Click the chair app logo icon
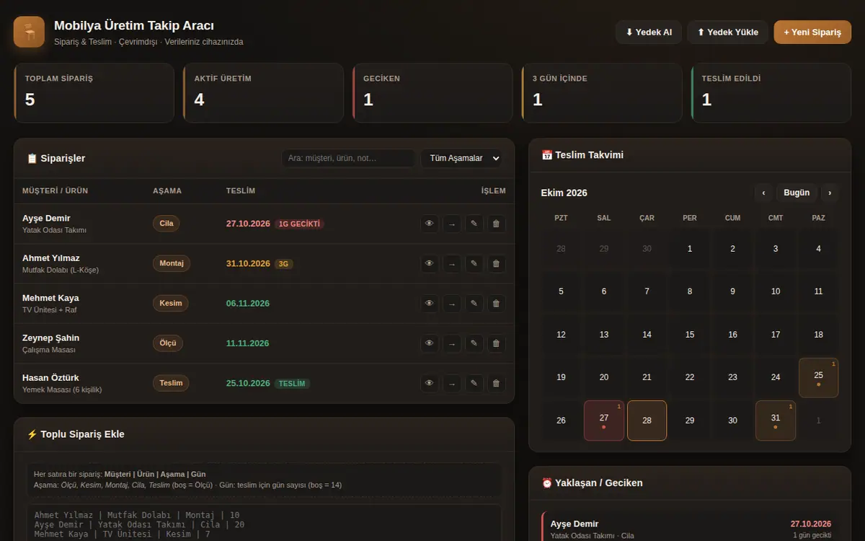 click(30, 32)
